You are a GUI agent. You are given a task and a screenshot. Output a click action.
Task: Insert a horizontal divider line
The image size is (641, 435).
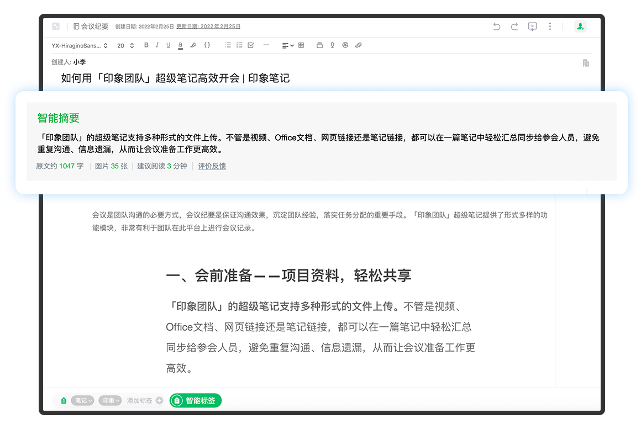[266, 45]
